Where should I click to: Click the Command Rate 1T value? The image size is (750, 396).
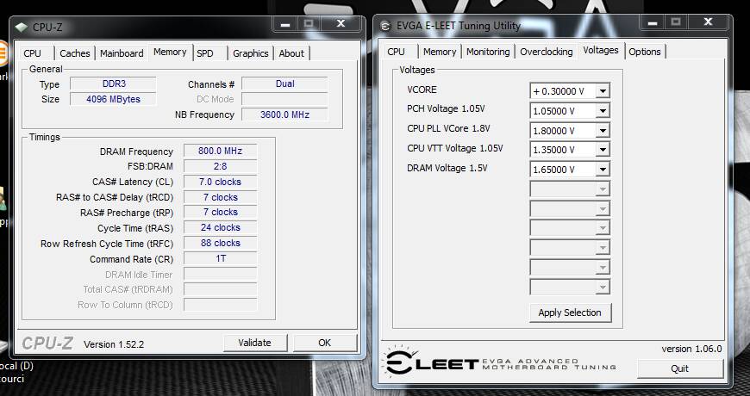(221, 259)
